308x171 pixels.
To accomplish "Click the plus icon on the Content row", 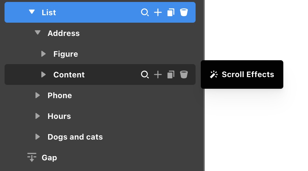I will click(x=158, y=75).
